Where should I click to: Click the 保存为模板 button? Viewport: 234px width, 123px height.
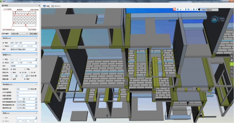33,33
